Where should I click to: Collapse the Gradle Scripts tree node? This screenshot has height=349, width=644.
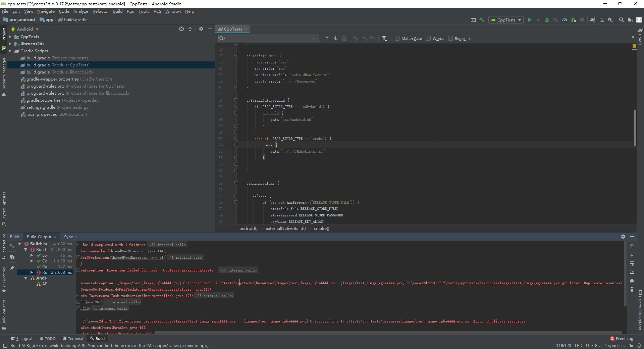click(10, 51)
